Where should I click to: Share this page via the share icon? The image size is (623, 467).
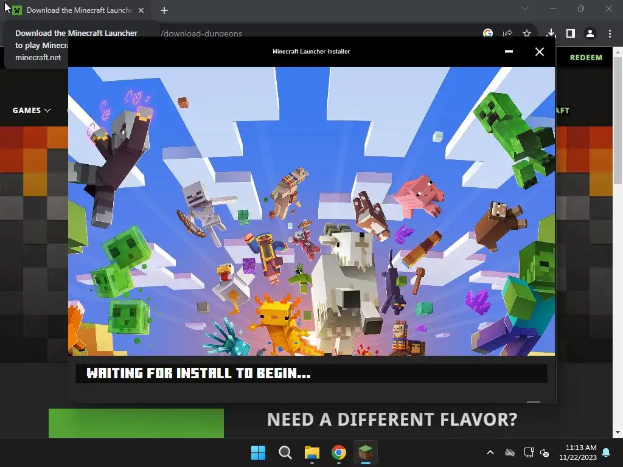click(507, 33)
